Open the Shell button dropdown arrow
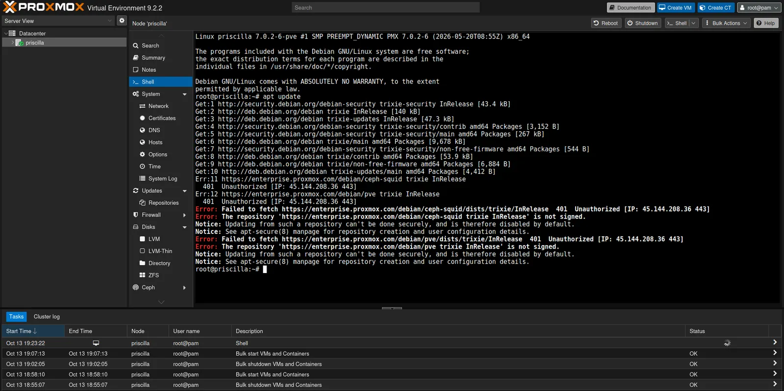This screenshot has width=784, height=391. [x=693, y=23]
